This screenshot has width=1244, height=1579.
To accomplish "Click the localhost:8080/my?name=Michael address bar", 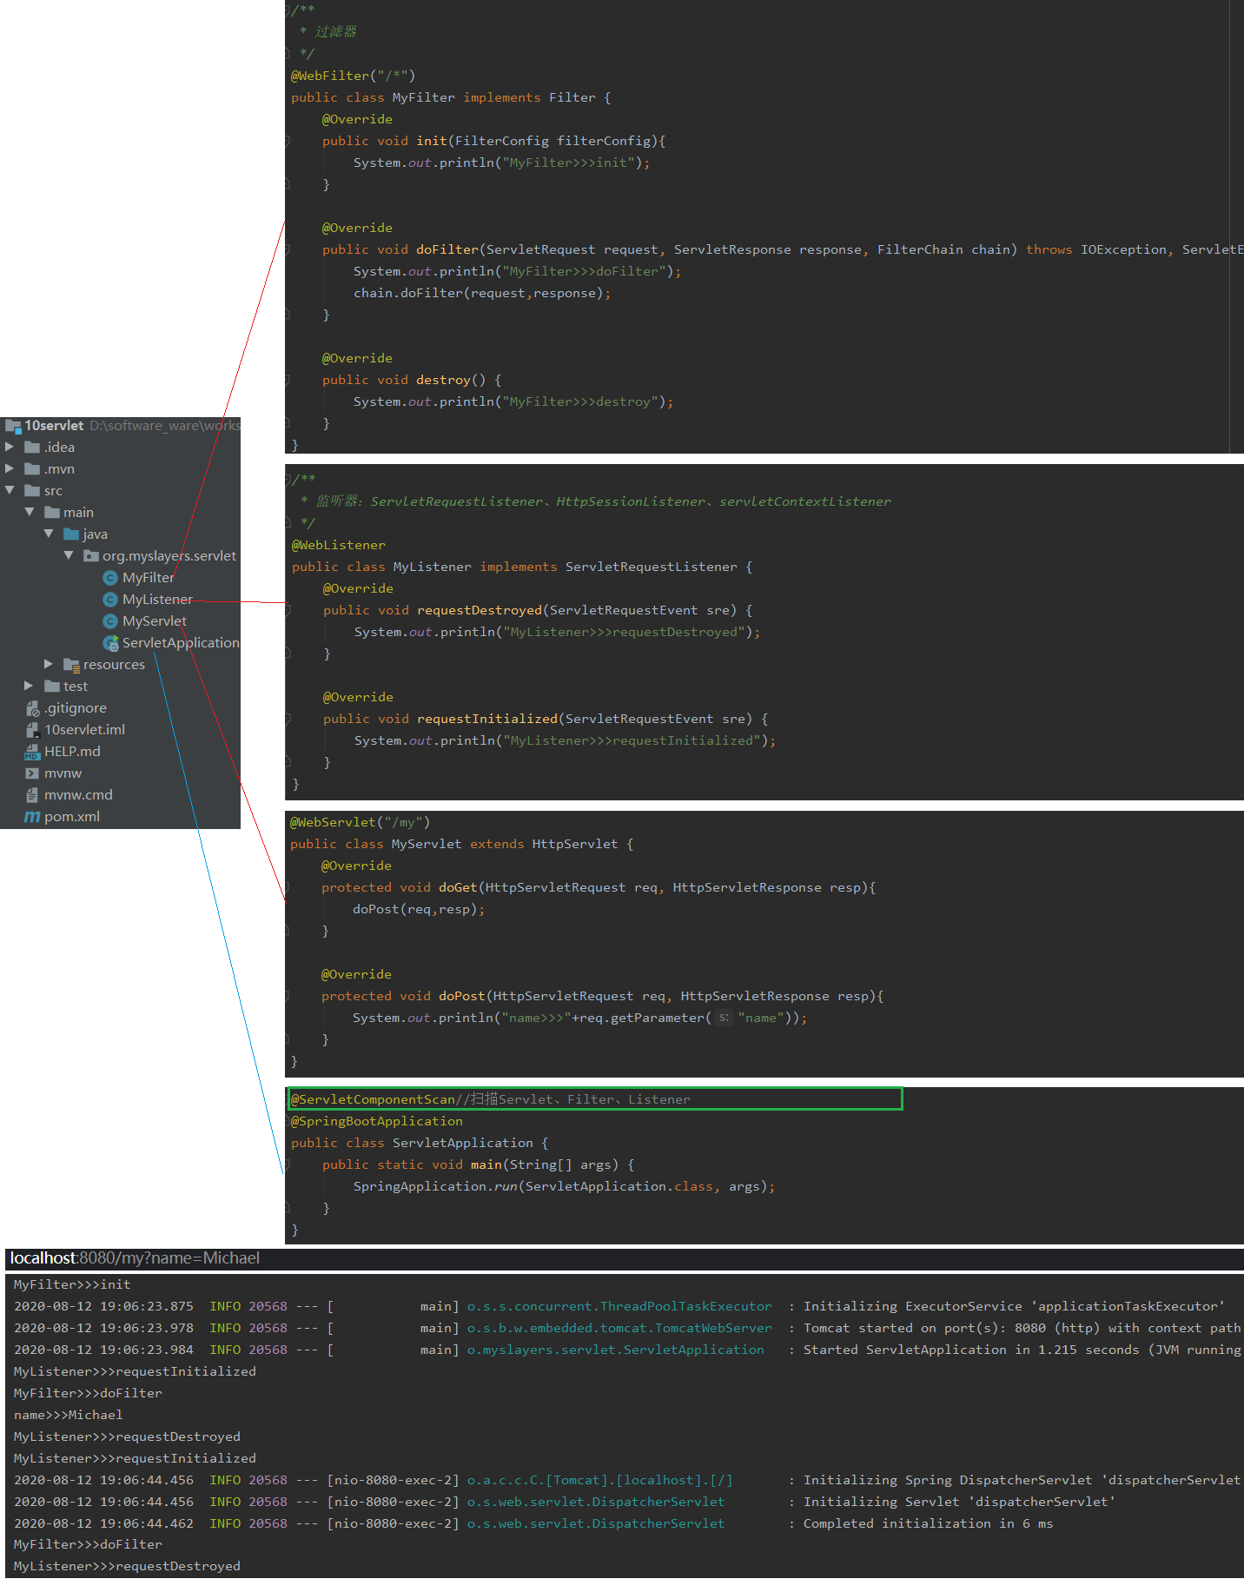I will 135,1258.
